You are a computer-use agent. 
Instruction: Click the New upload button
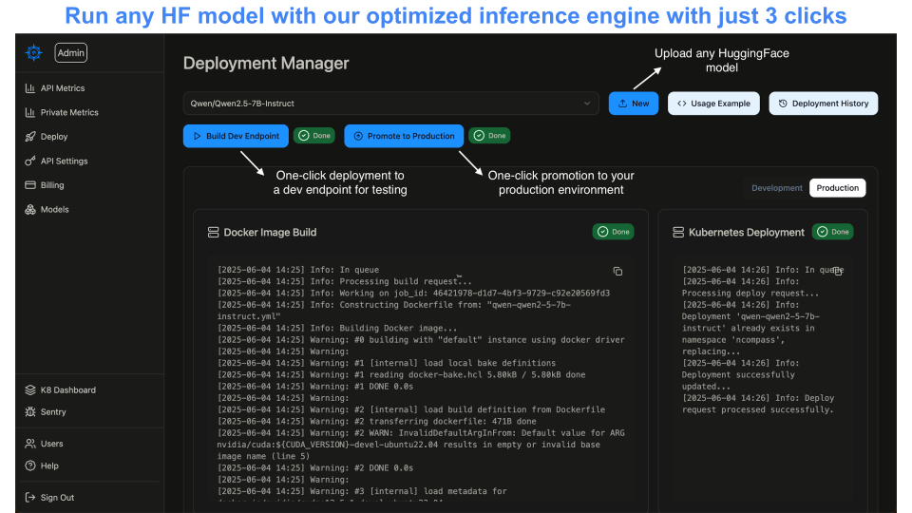(x=633, y=104)
